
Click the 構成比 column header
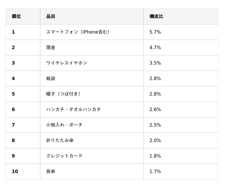[x=181, y=16]
